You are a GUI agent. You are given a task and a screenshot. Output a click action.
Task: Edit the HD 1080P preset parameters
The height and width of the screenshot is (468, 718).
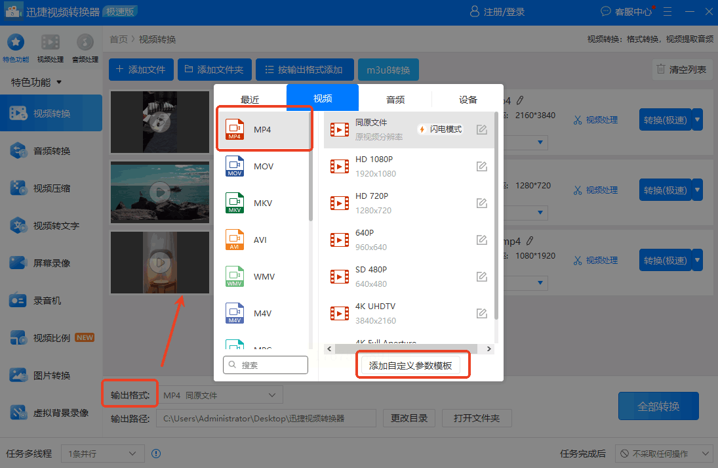(482, 166)
